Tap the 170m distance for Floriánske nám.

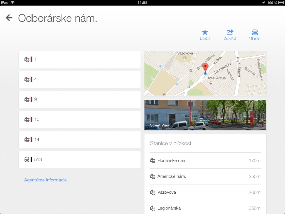[255, 160]
